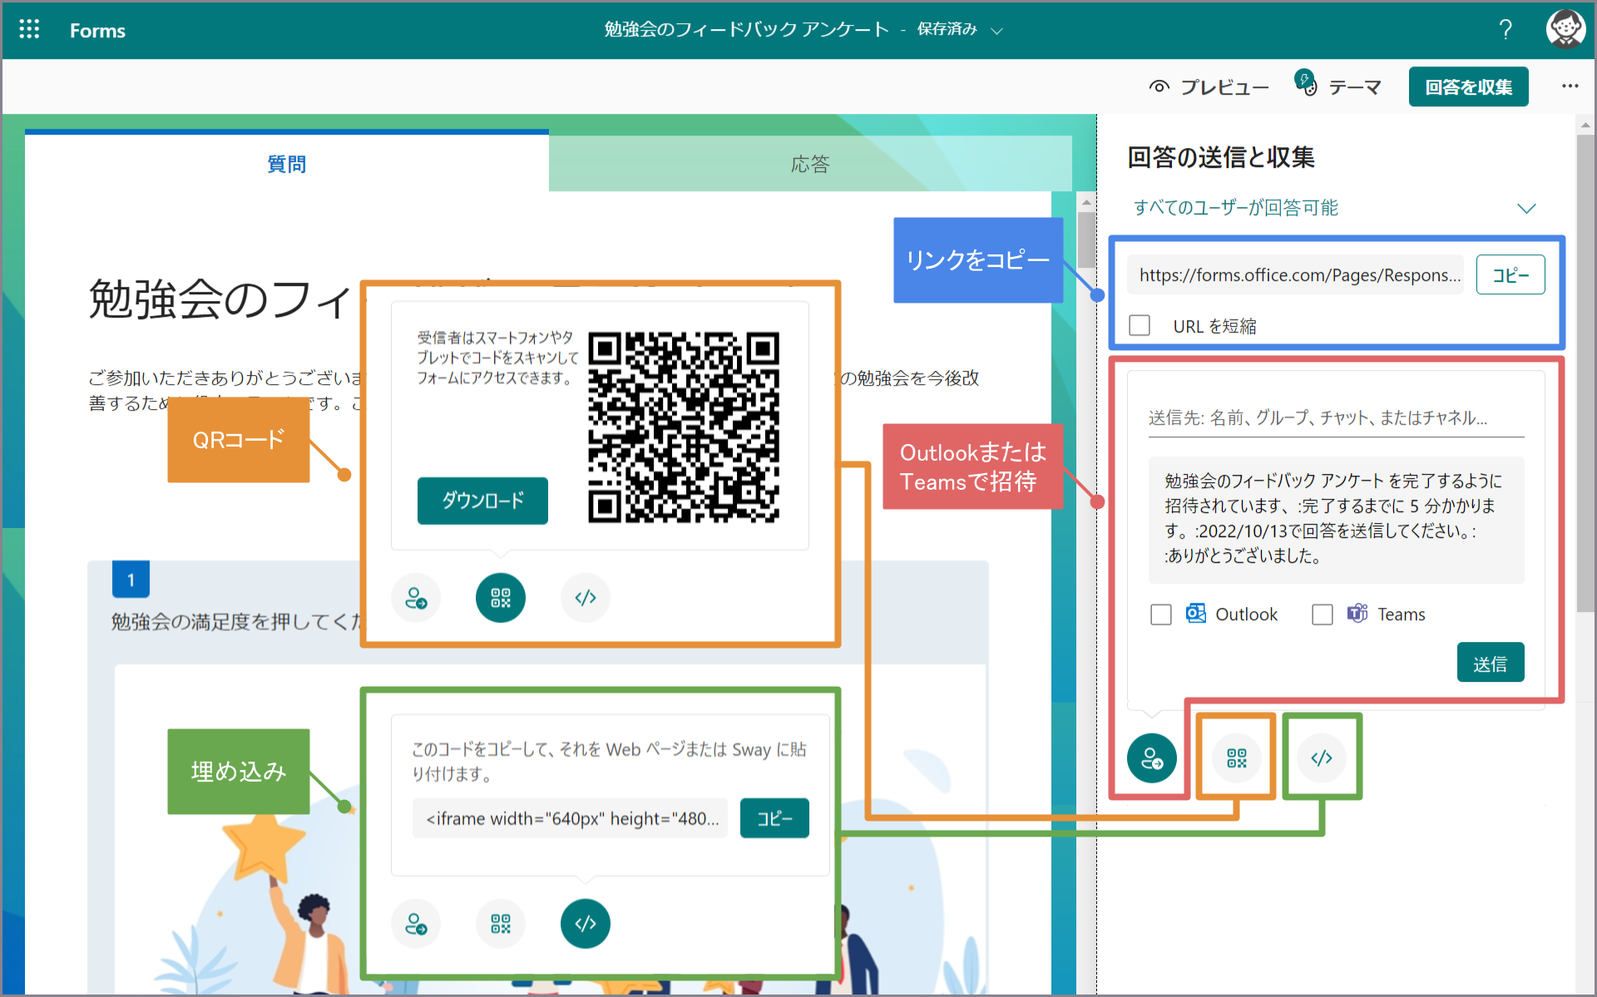The height and width of the screenshot is (997, 1597).
Task: Click the QR code image
Action: [684, 427]
